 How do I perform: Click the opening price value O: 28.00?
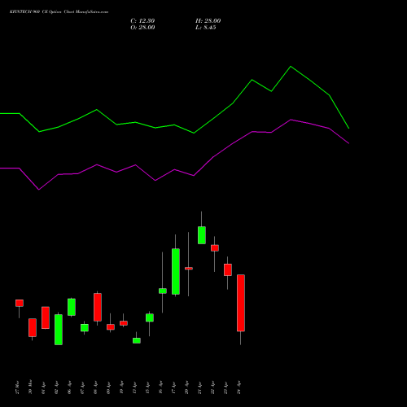(x=142, y=28)
